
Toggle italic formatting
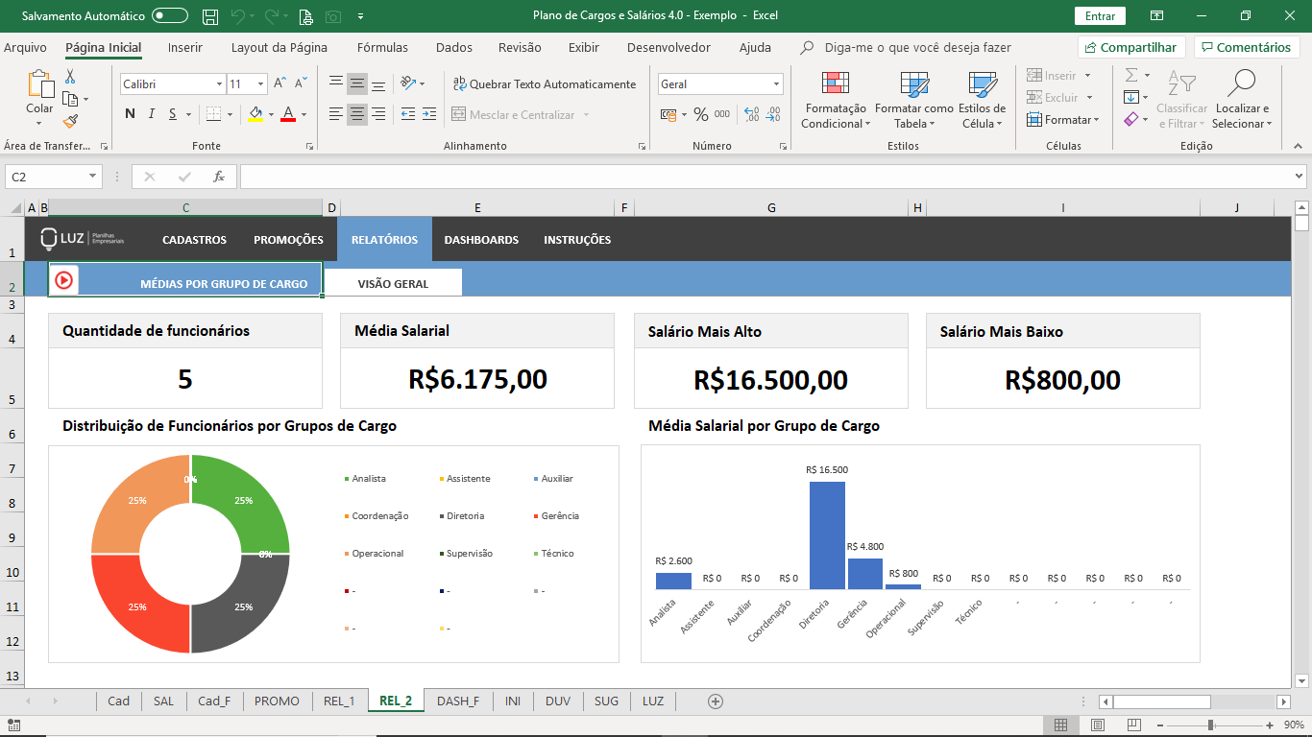tap(152, 114)
